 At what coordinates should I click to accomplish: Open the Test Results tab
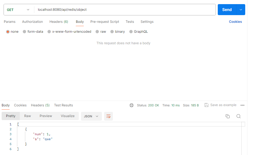[x=63, y=105]
